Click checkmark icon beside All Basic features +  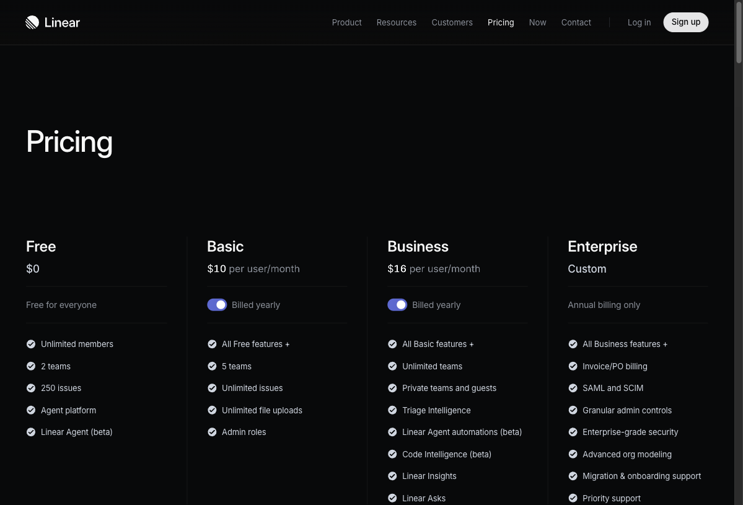click(392, 344)
